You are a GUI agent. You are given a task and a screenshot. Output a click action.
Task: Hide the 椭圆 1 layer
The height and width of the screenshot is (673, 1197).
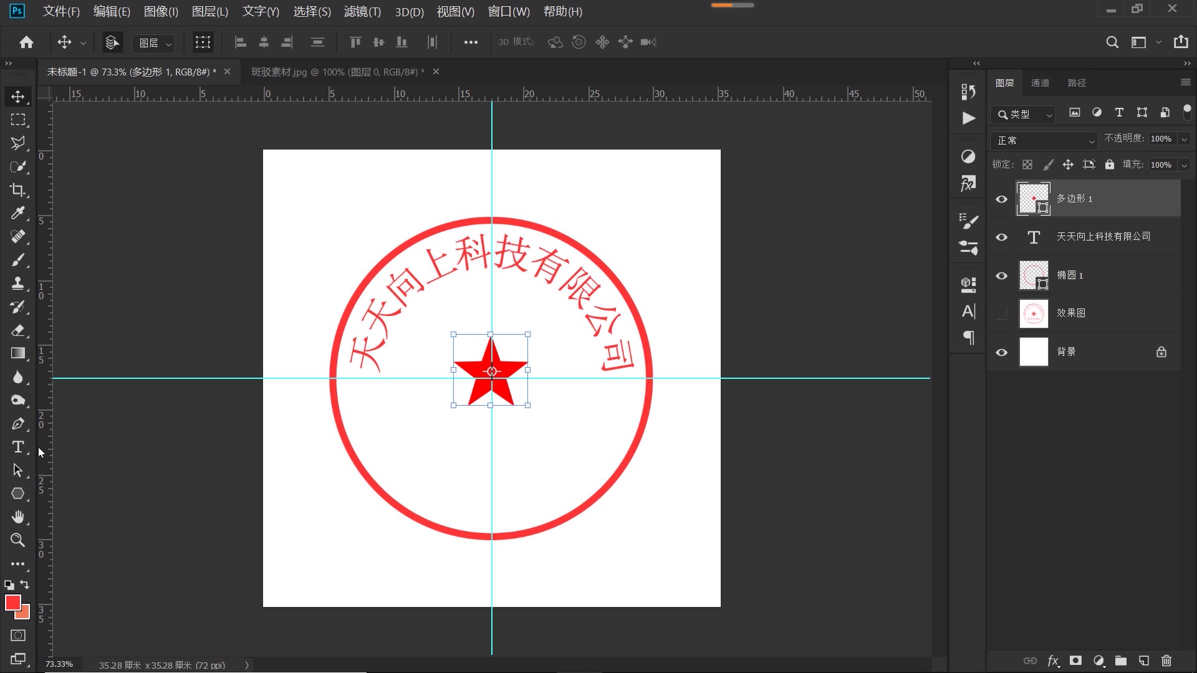tap(1001, 275)
